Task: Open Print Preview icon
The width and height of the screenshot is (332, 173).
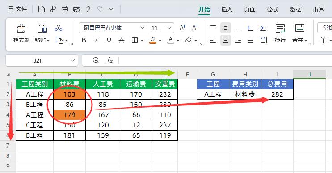Action: point(76,9)
